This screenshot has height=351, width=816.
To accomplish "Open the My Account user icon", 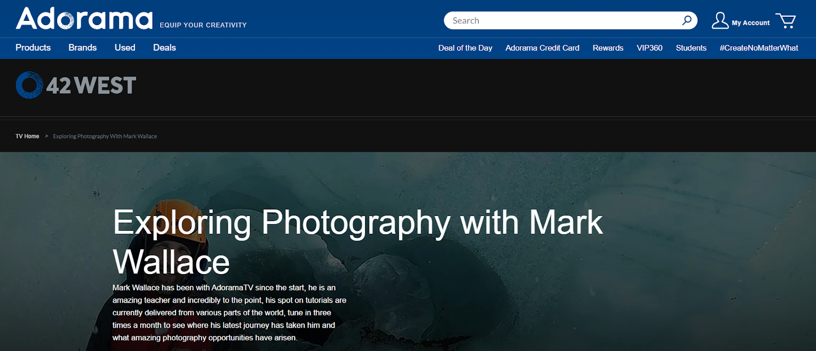I will click(720, 20).
